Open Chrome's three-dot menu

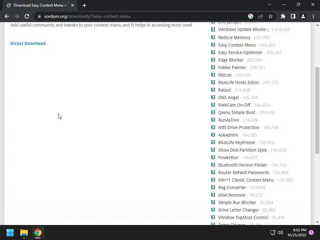pyautogui.click(x=313, y=16)
